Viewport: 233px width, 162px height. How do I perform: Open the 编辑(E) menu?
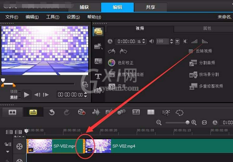point(32,17)
